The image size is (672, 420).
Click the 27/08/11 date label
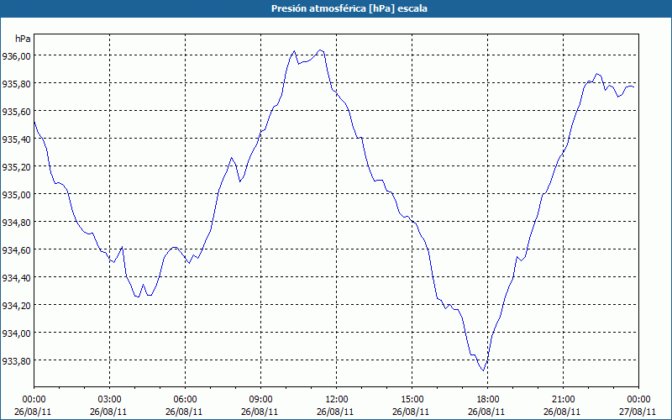638,412
